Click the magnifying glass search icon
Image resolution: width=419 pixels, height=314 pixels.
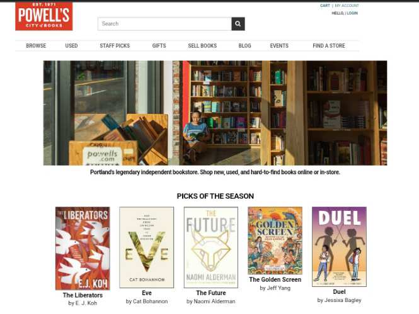238,24
